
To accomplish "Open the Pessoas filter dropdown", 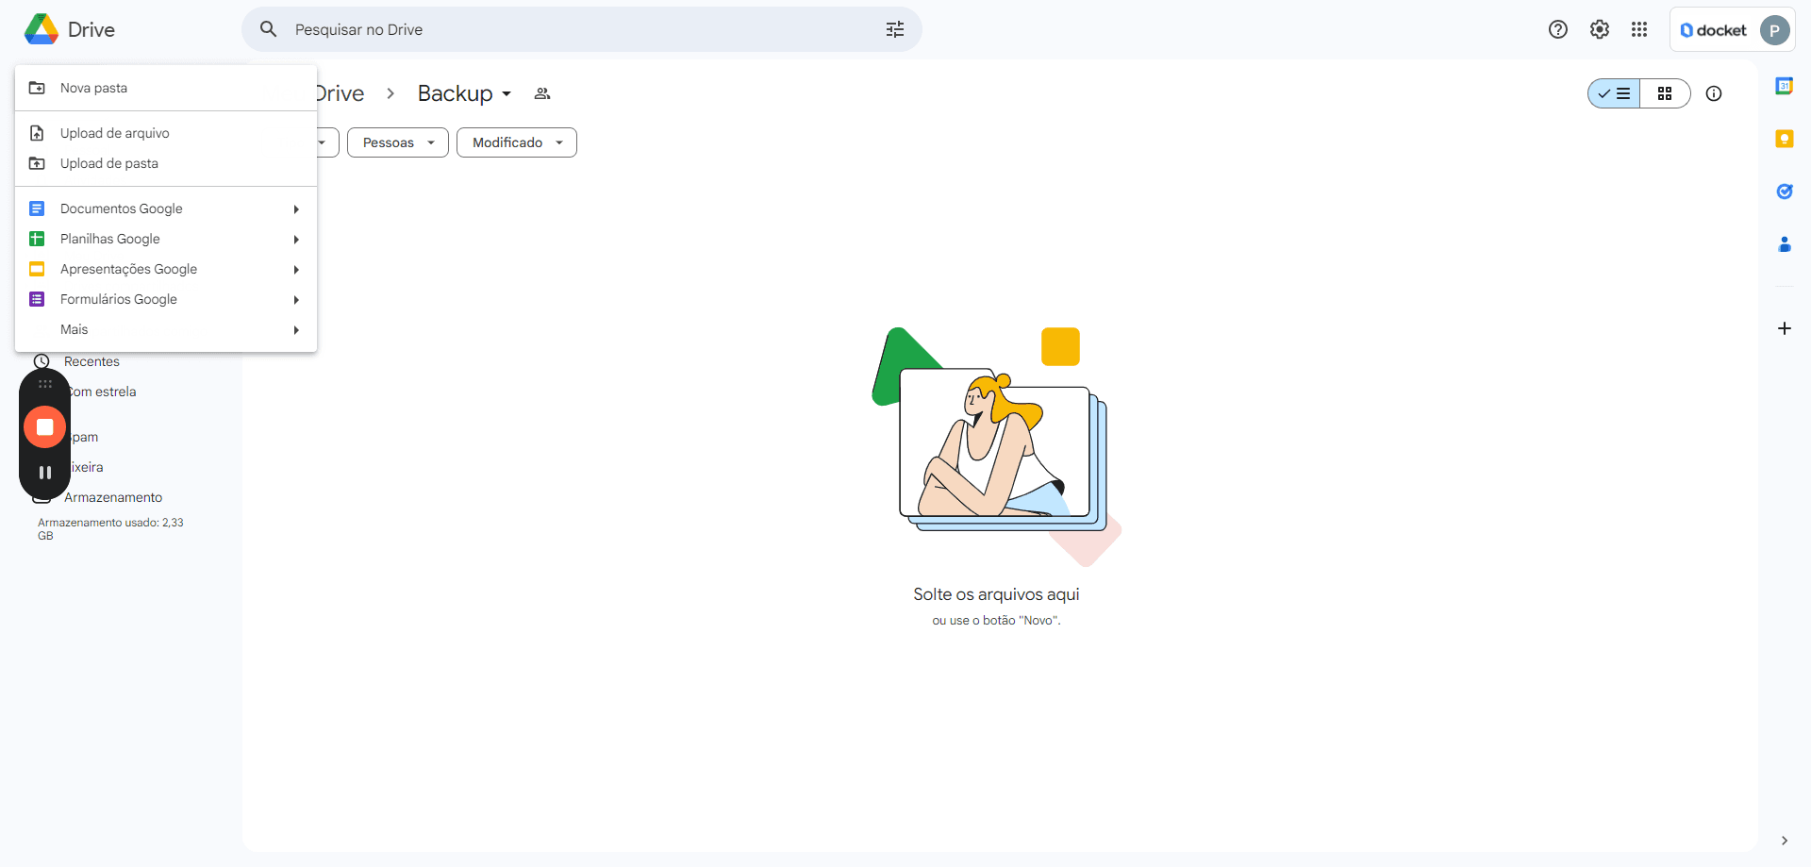I will tap(398, 142).
